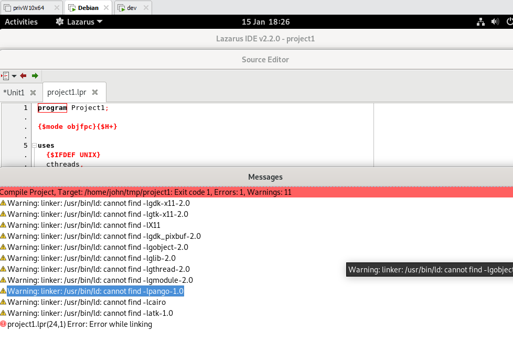
Task: Open the jump history list icon
Action: (5, 76)
